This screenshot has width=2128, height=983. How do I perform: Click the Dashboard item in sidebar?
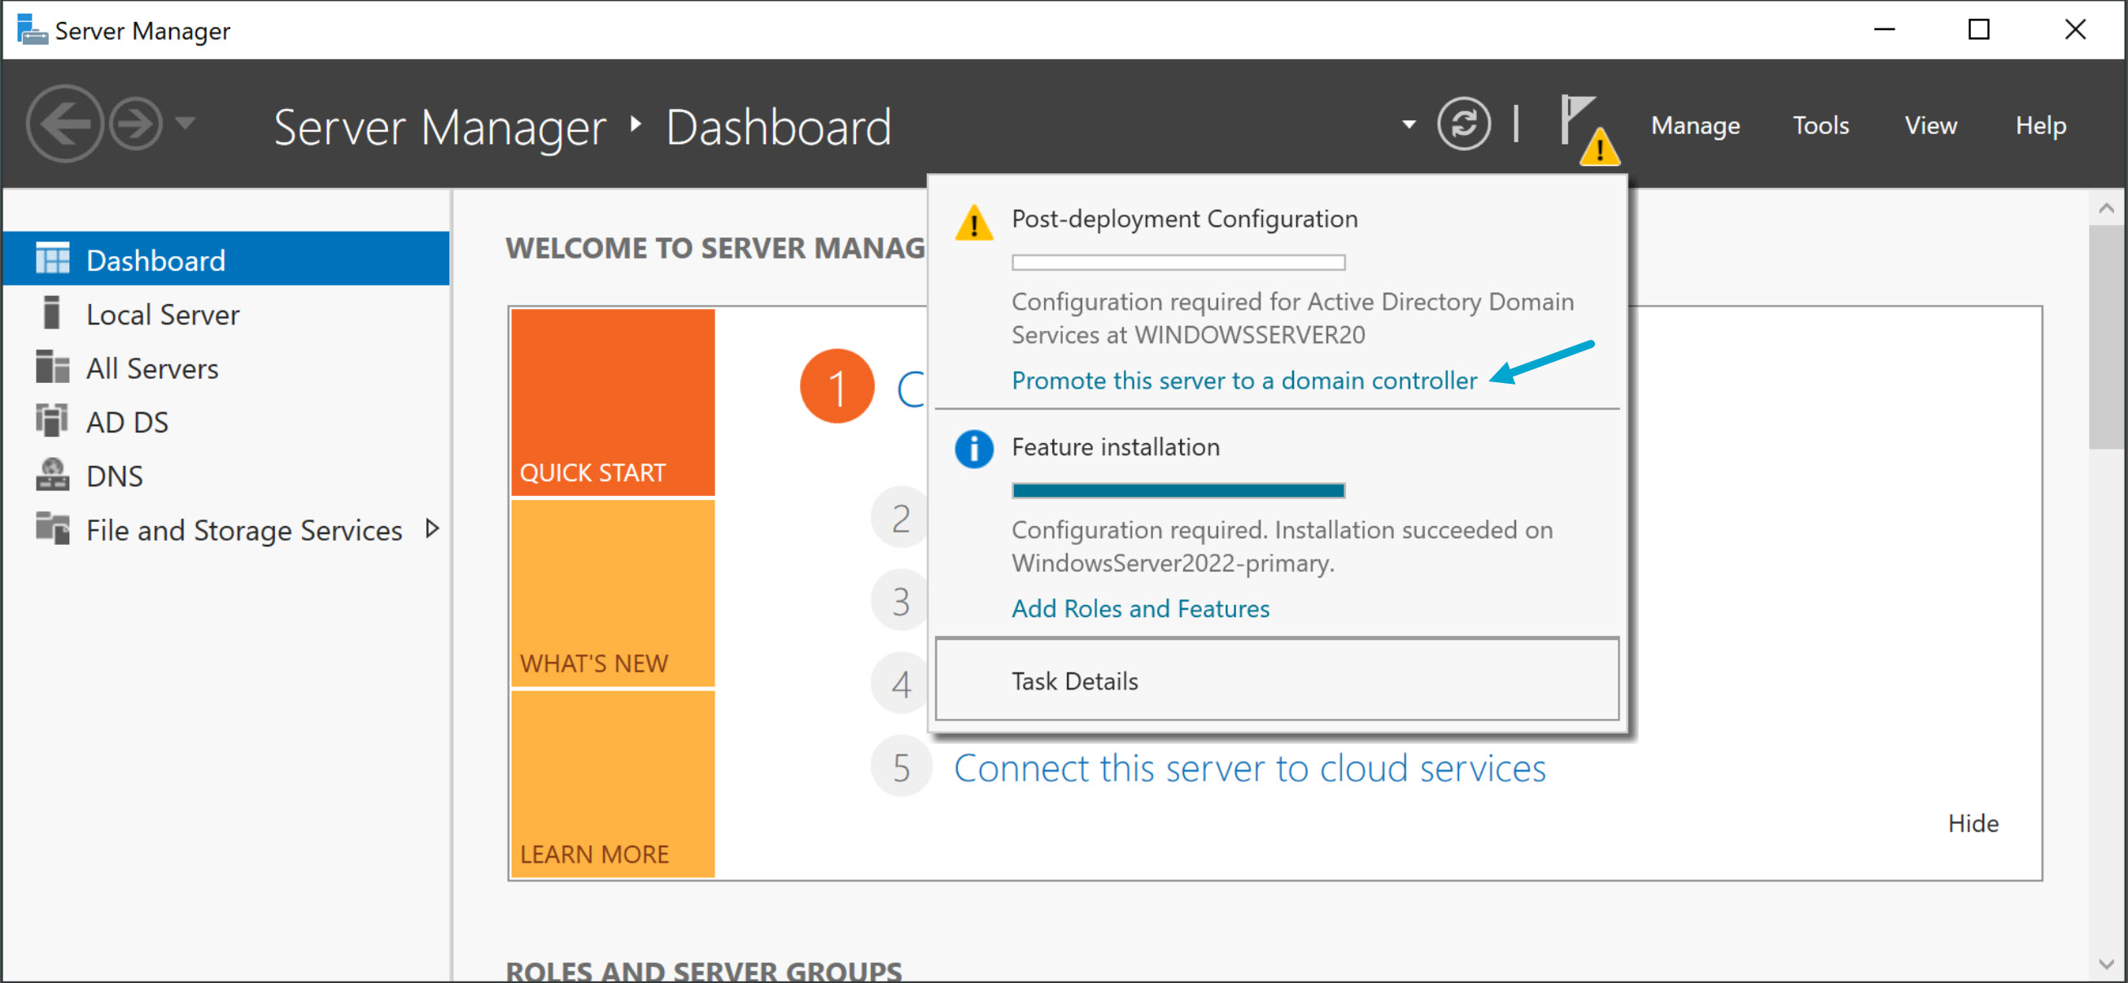(155, 260)
